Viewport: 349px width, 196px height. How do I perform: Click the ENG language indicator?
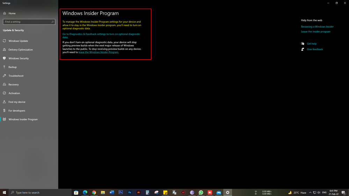(324, 193)
